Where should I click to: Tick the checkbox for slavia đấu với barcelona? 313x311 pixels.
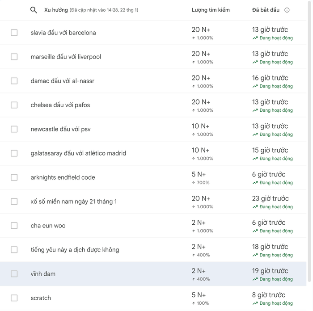[x=14, y=33]
